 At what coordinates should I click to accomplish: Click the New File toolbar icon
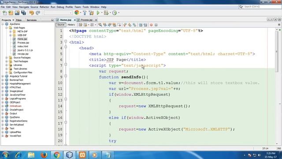(5, 13)
